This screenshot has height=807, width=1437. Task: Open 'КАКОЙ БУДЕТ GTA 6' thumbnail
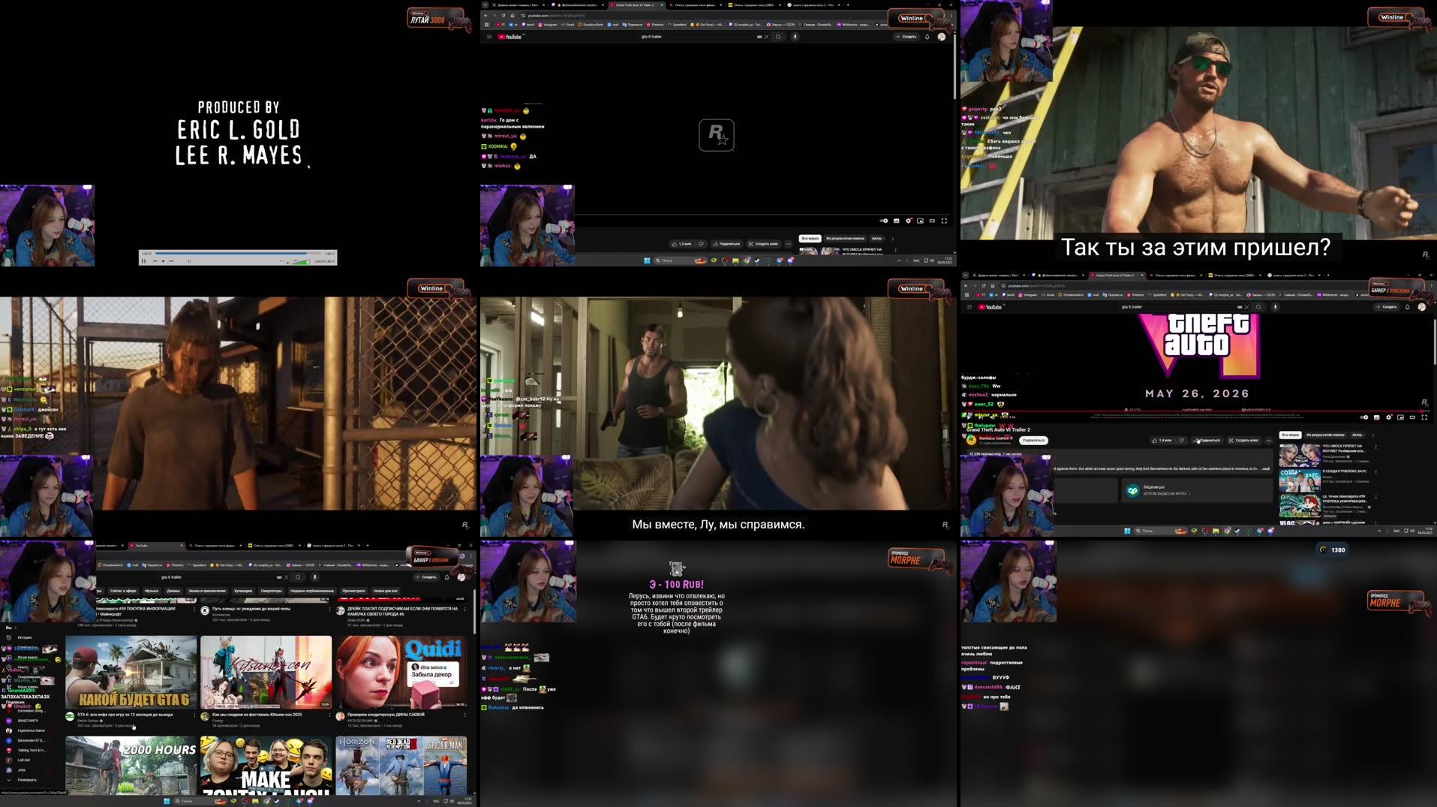click(x=131, y=673)
